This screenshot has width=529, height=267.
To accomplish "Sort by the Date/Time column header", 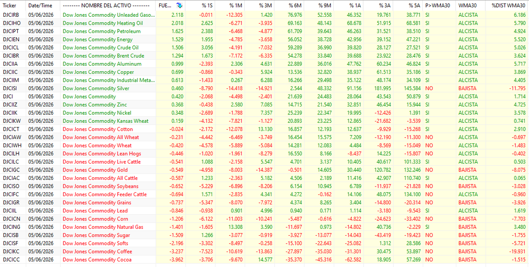I will [40, 6].
